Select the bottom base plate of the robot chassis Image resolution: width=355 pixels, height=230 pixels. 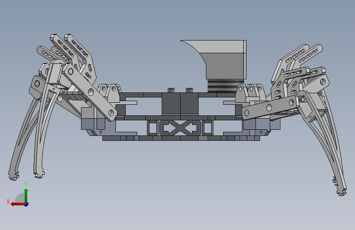coord(181,138)
